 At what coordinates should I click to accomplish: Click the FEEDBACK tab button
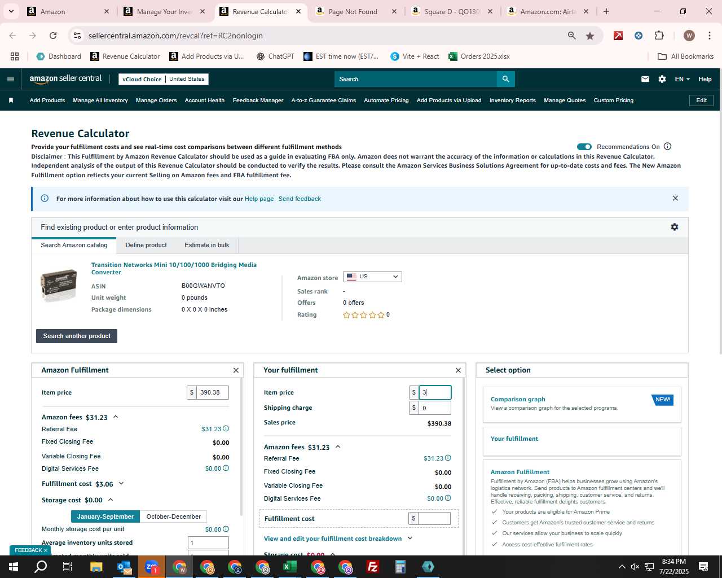pos(30,550)
